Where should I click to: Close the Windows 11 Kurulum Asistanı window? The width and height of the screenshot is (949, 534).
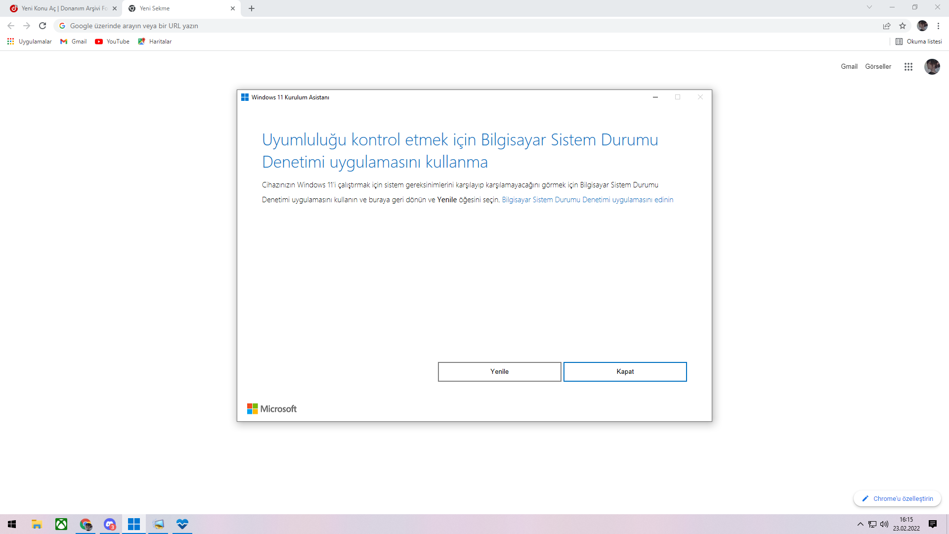[x=700, y=97]
